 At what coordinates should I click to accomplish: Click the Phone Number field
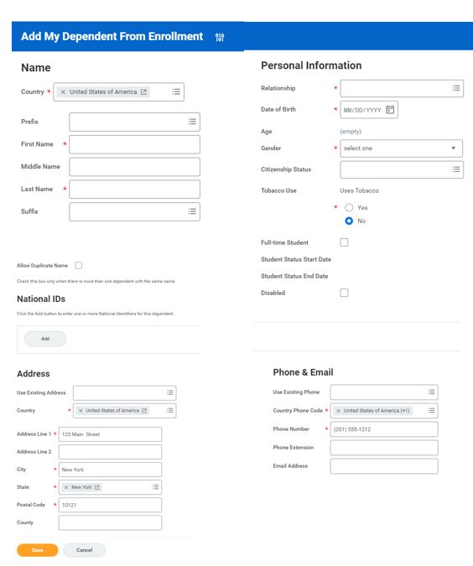(384, 429)
